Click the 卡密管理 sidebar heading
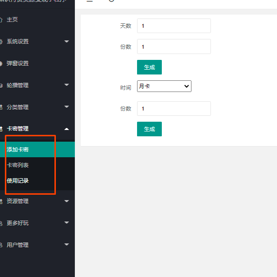The image size is (277, 277). point(17,129)
